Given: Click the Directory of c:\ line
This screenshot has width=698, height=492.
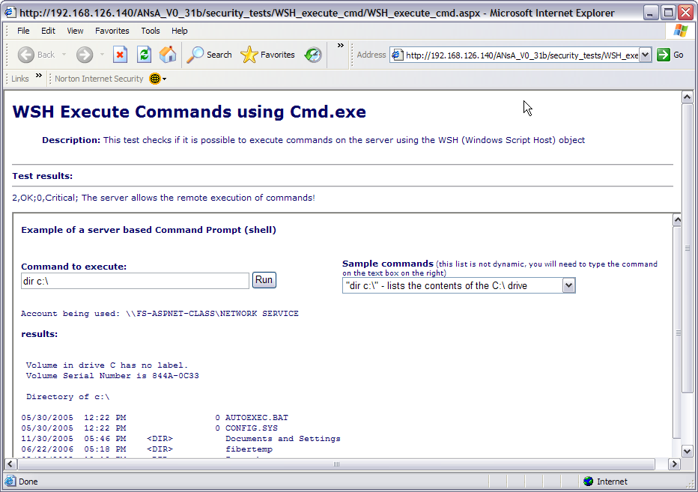Looking at the screenshot, I should click(67, 397).
